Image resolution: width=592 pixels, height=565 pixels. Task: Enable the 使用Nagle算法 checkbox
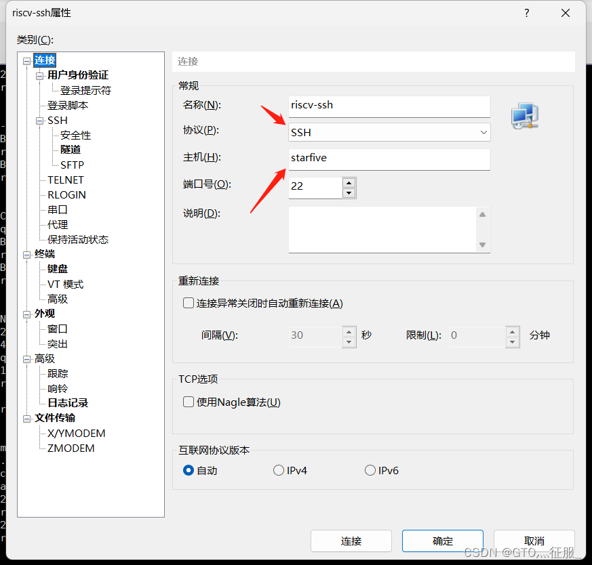(x=188, y=401)
